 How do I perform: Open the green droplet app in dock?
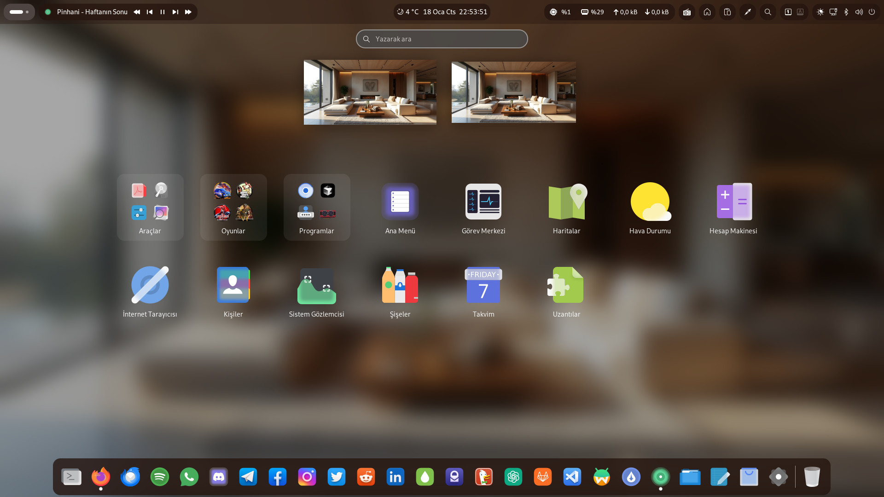click(425, 477)
